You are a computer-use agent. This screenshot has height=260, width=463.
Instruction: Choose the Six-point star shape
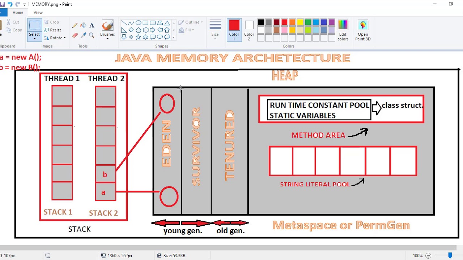145,37
